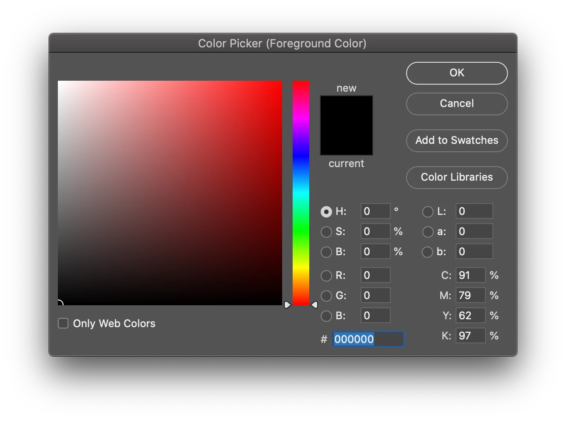Click the Color Picker title bar
Screen dimensions: 566x421
(283, 43)
